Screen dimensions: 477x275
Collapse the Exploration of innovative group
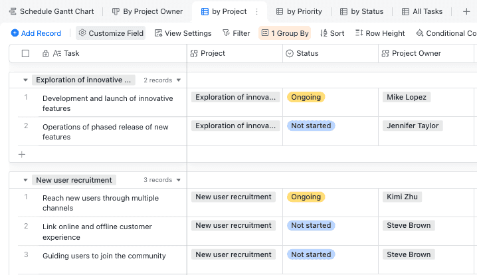25,80
